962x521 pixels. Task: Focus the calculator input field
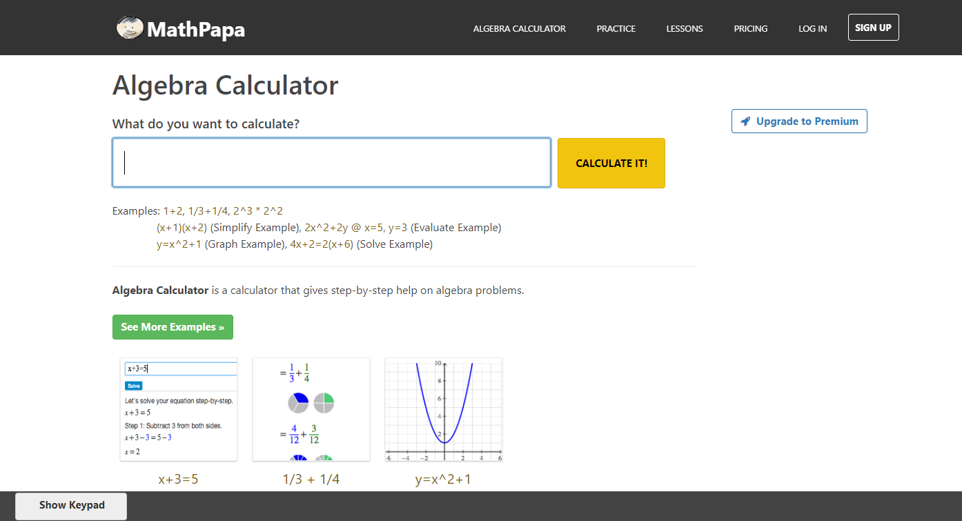[x=331, y=163]
